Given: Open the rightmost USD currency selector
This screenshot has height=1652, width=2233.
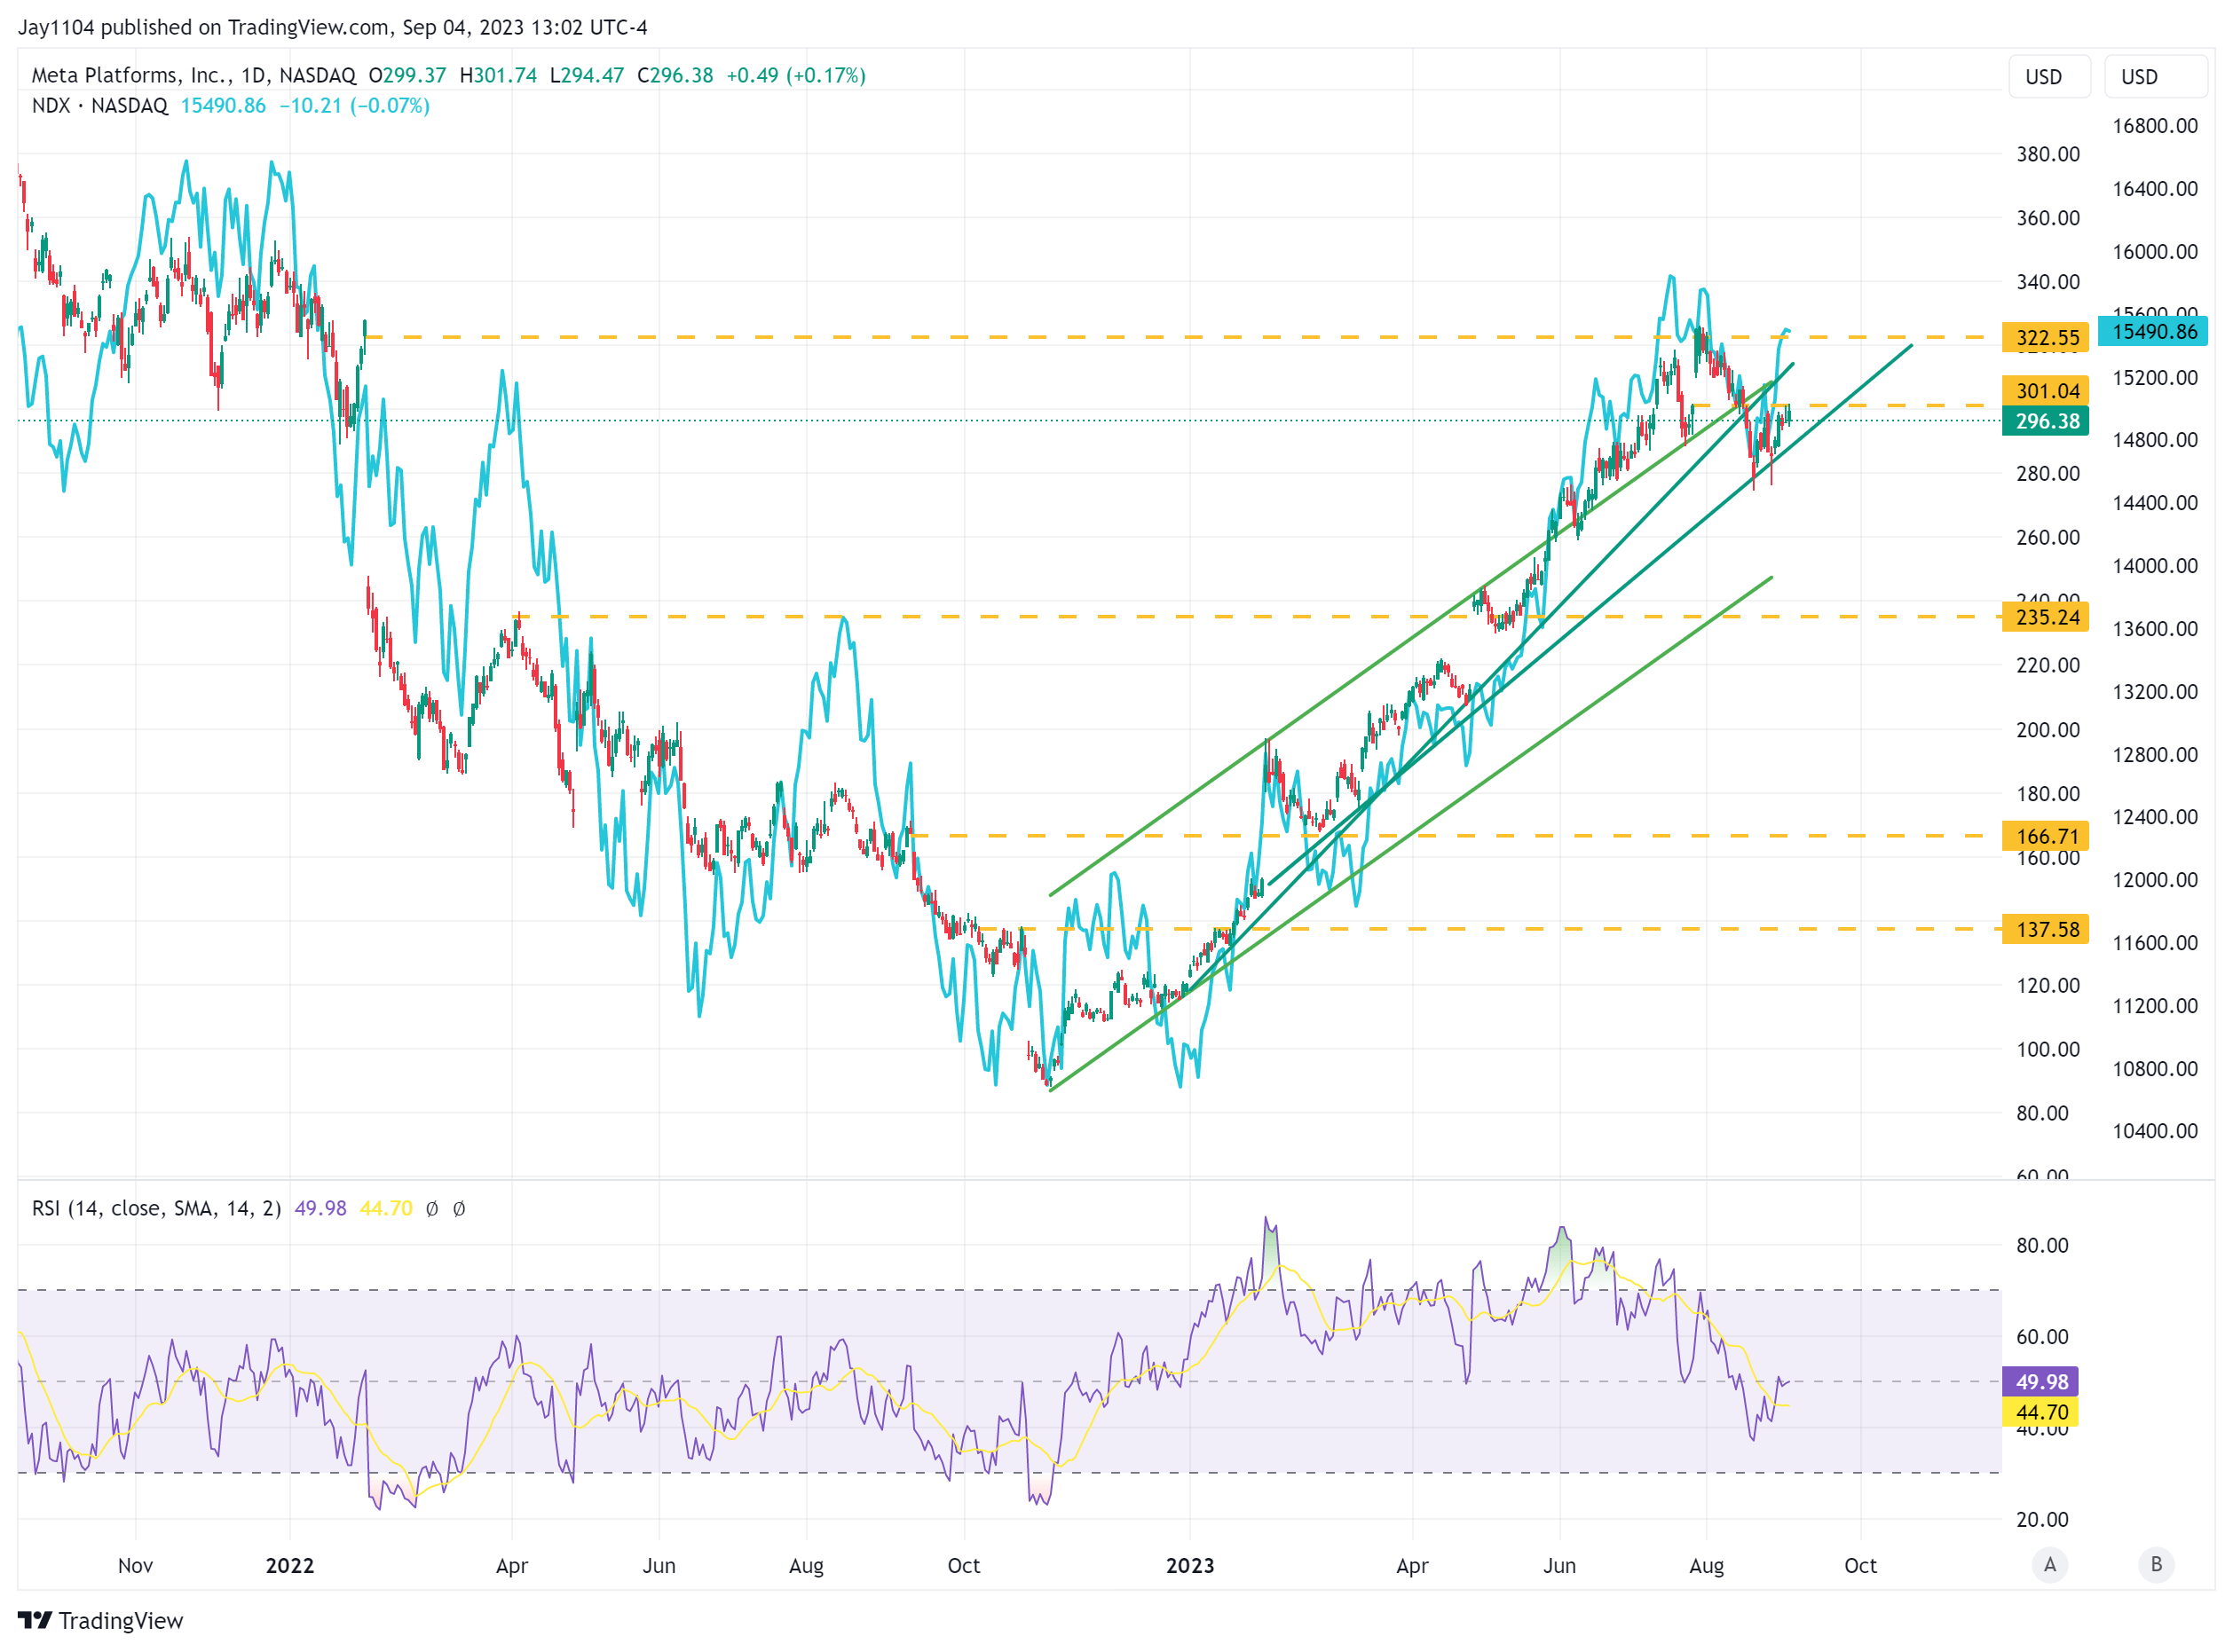Looking at the screenshot, I should click(x=2155, y=77).
